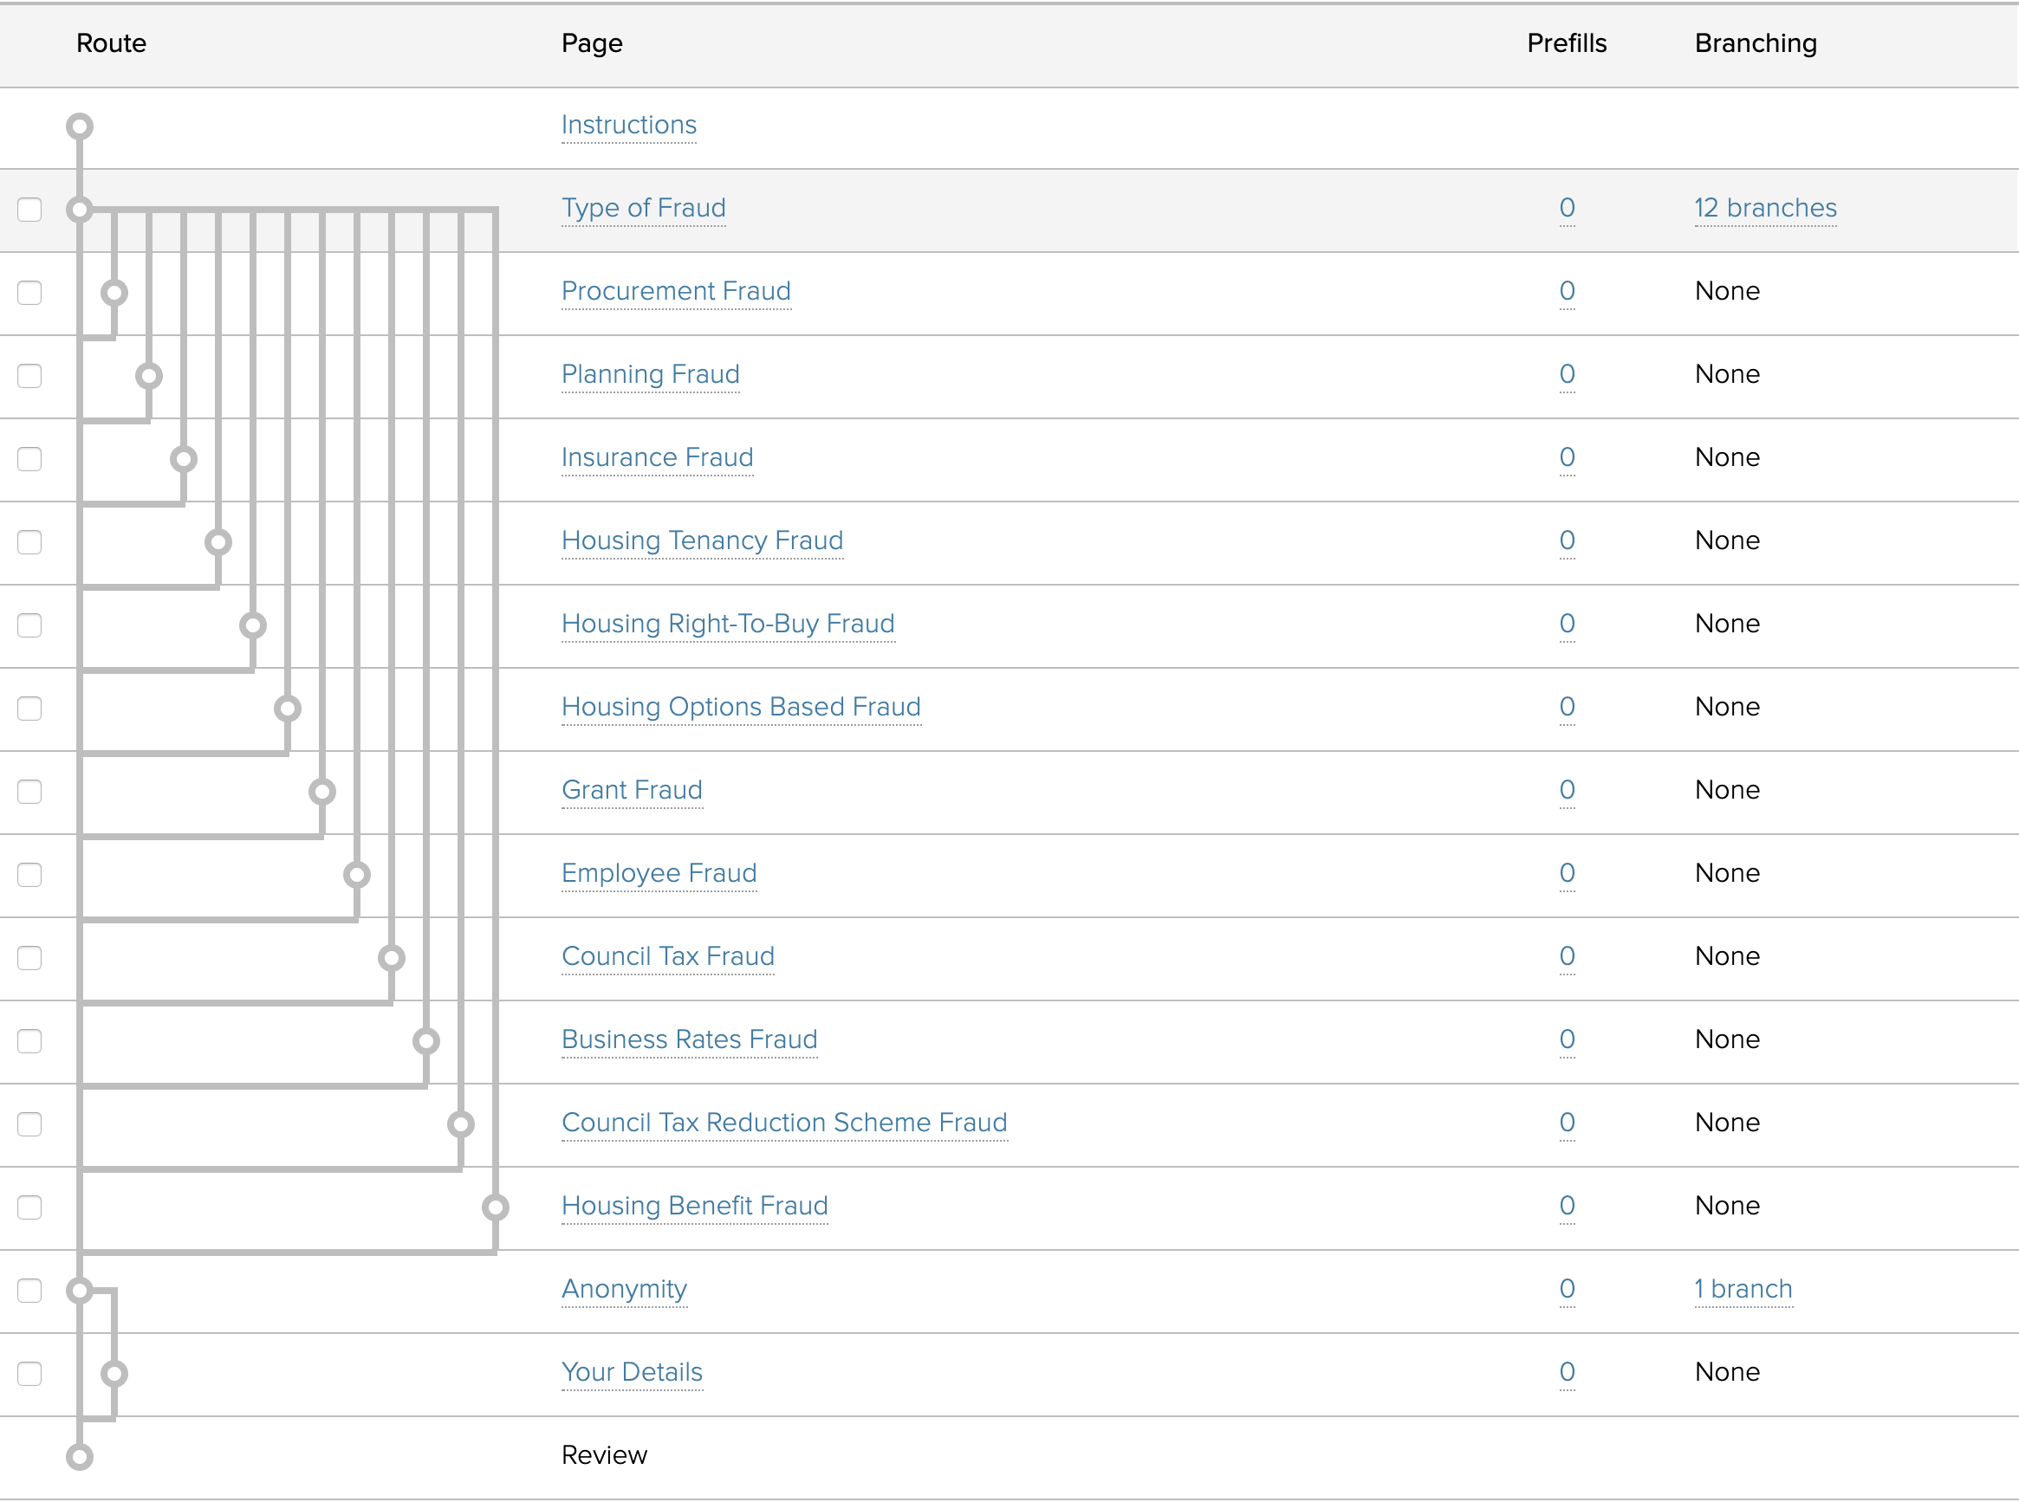Click the Procurement Fraud route node
This screenshot has height=1502, width=2019.
pos(114,293)
